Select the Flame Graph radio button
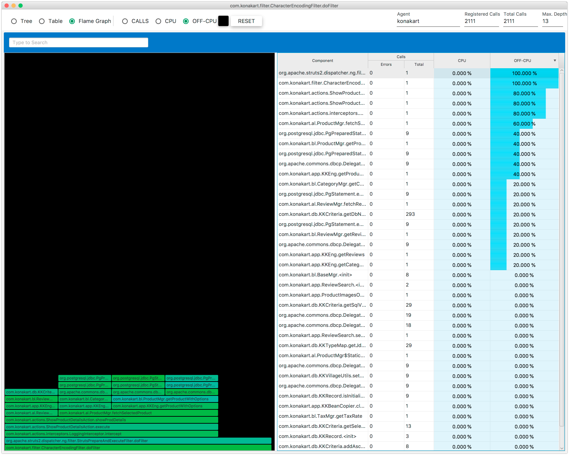The image size is (569, 455). click(x=72, y=21)
